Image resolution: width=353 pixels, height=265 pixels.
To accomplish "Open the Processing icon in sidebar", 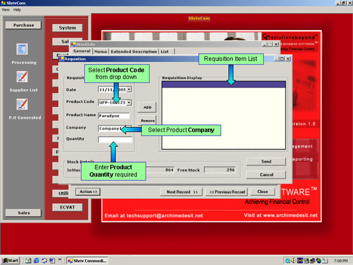I will click(x=23, y=50).
